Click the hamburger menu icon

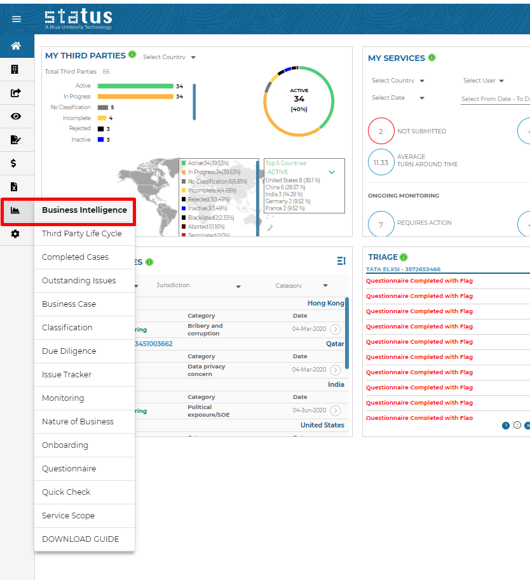point(17,19)
